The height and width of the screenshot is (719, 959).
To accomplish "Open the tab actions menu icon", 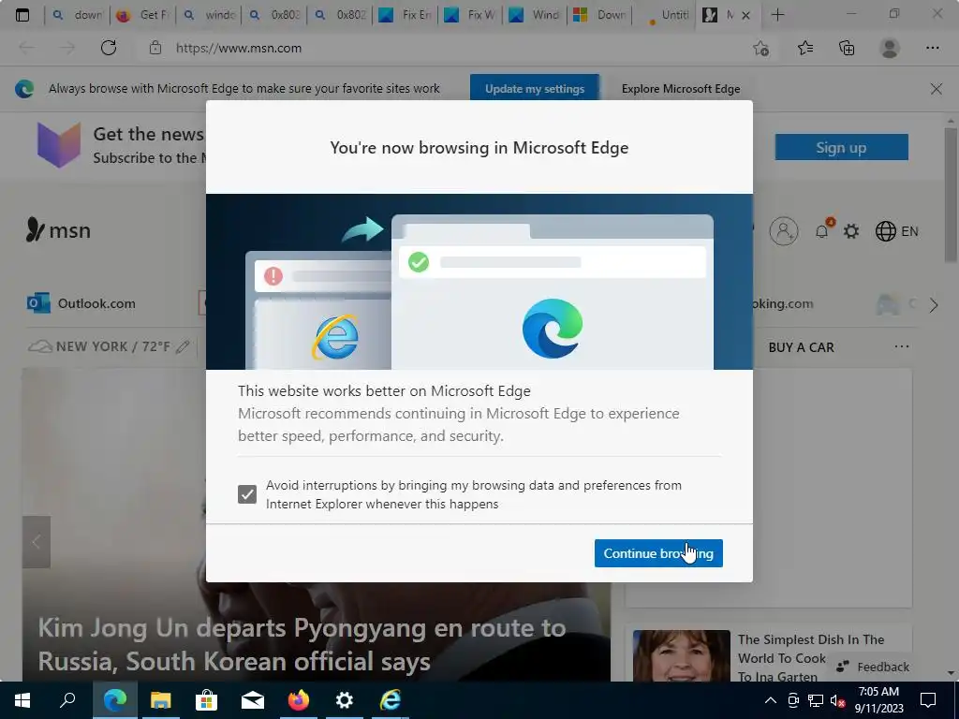I will pyautogui.click(x=22, y=15).
